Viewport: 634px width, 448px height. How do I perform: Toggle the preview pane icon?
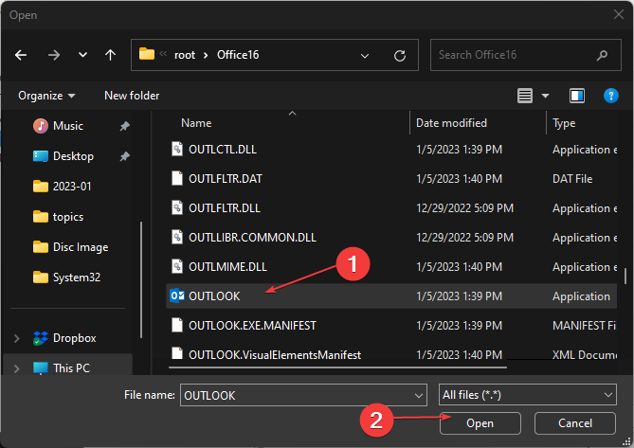pos(577,96)
